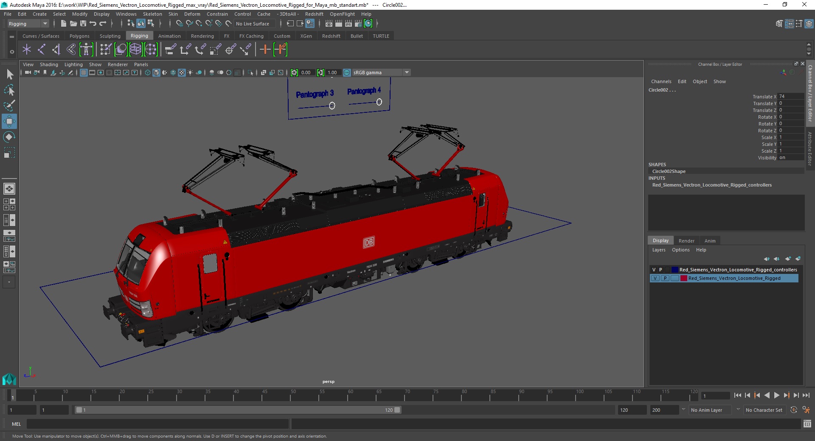
Task: Toggle visibility V of controllers layer
Action: 654,270
